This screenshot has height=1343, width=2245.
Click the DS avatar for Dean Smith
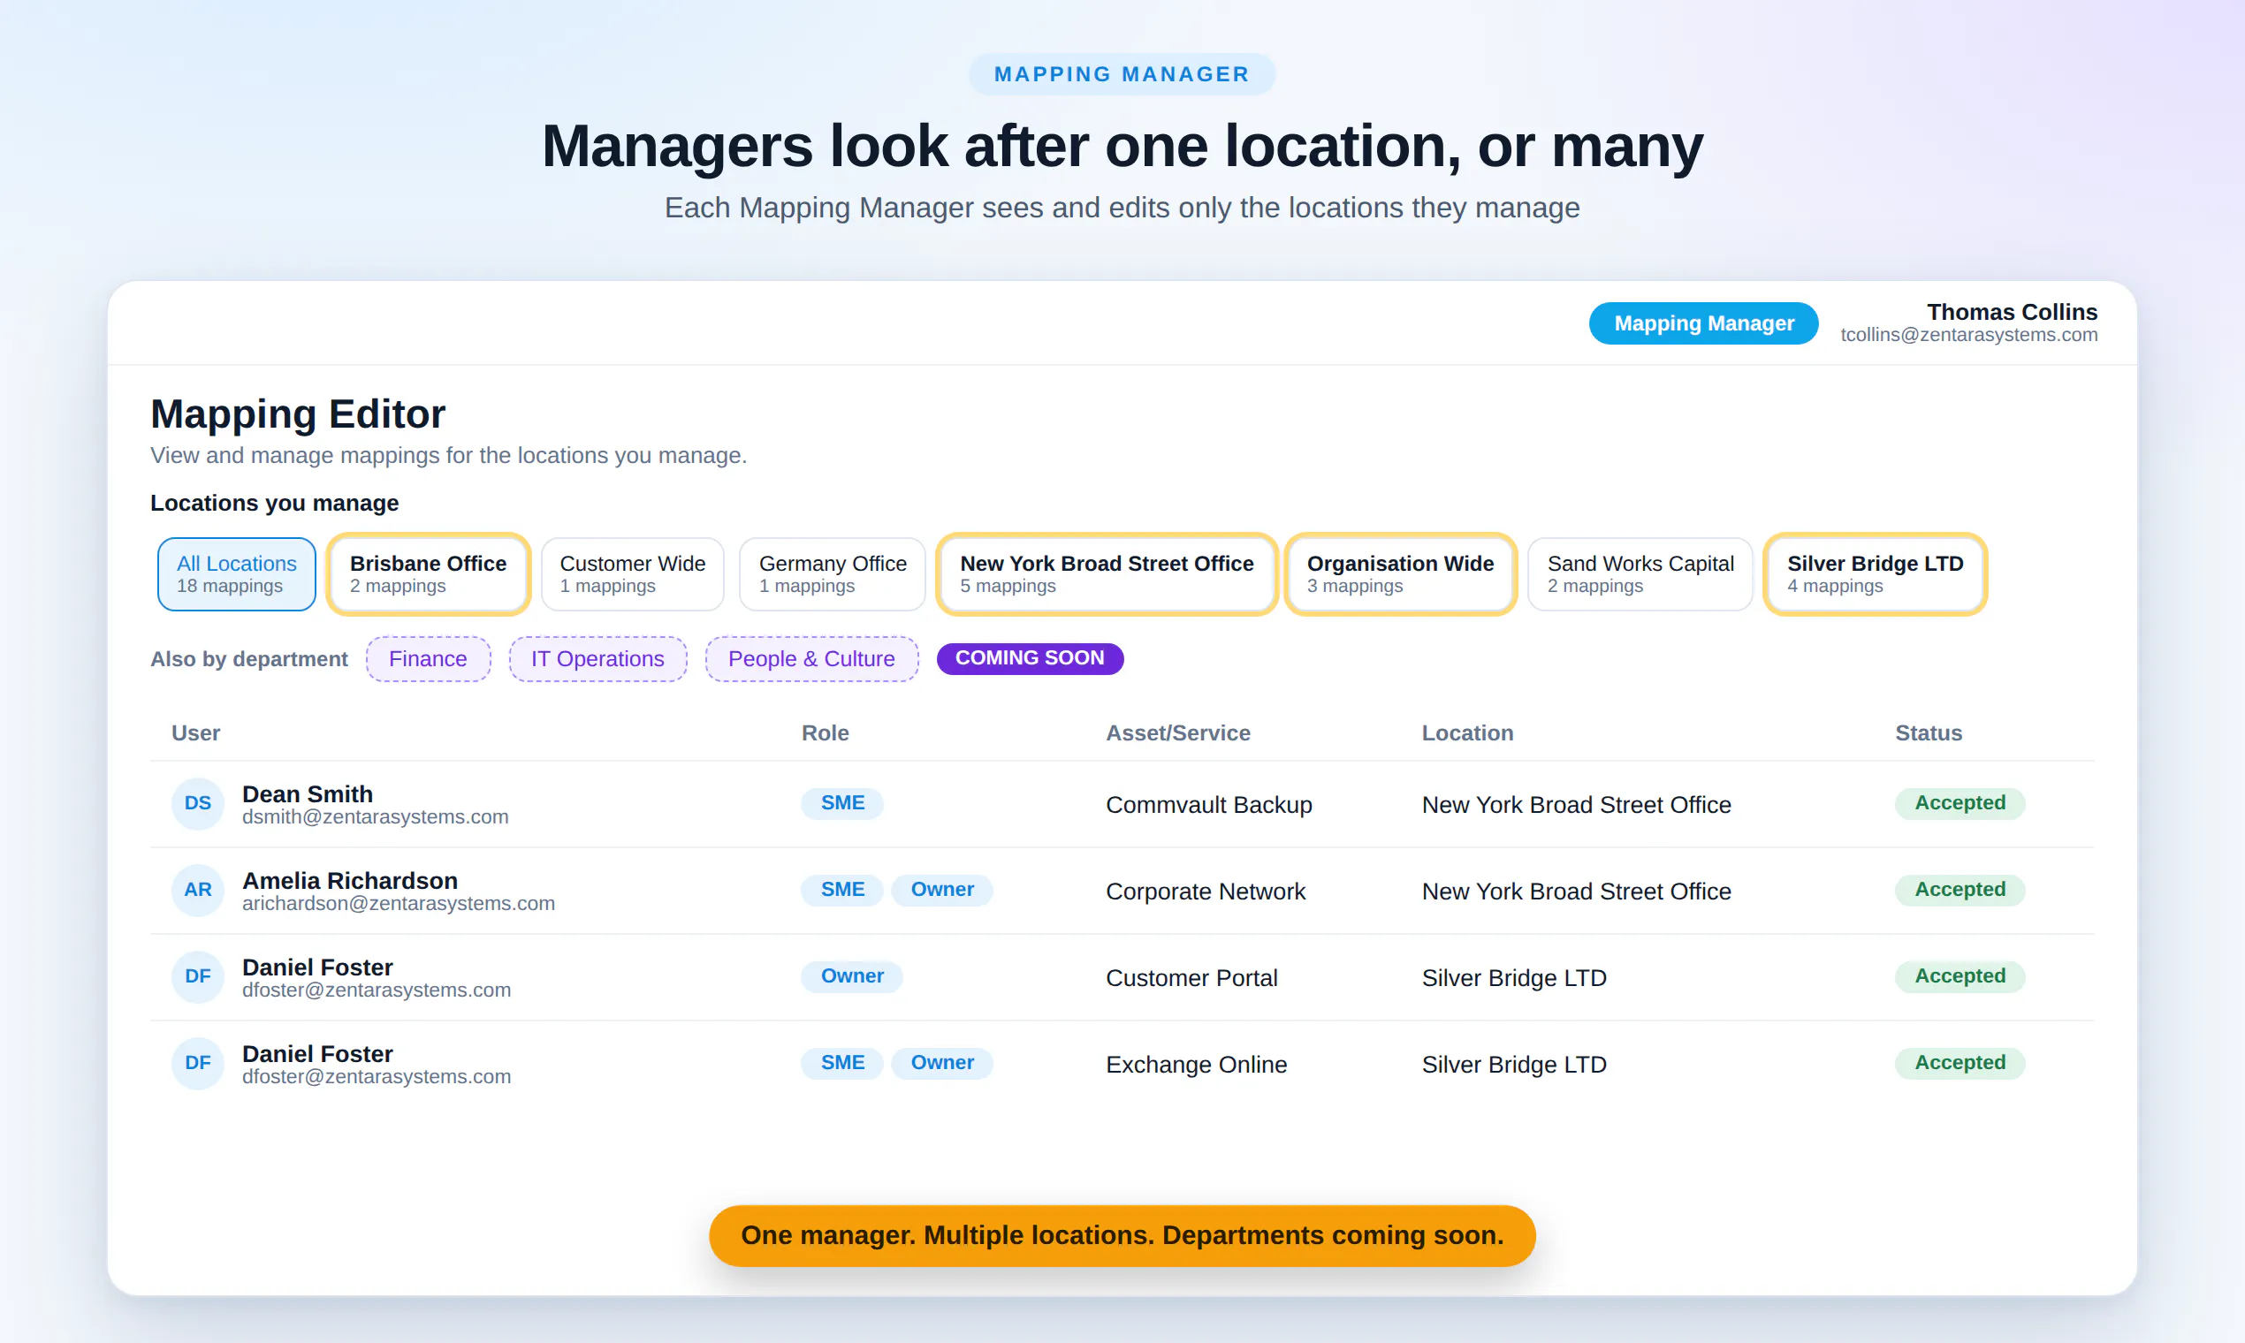(197, 804)
